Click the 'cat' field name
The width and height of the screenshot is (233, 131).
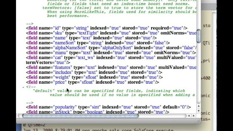pyautogui.click(x=58, y=57)
